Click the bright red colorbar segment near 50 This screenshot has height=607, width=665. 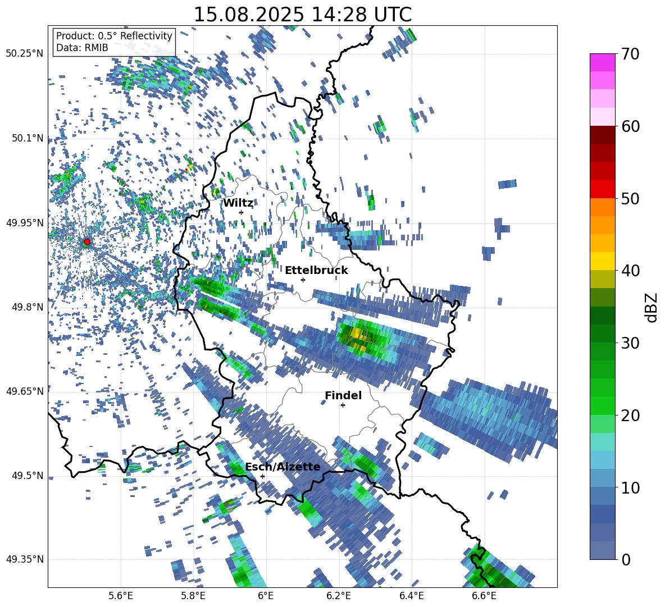point(602,189)
